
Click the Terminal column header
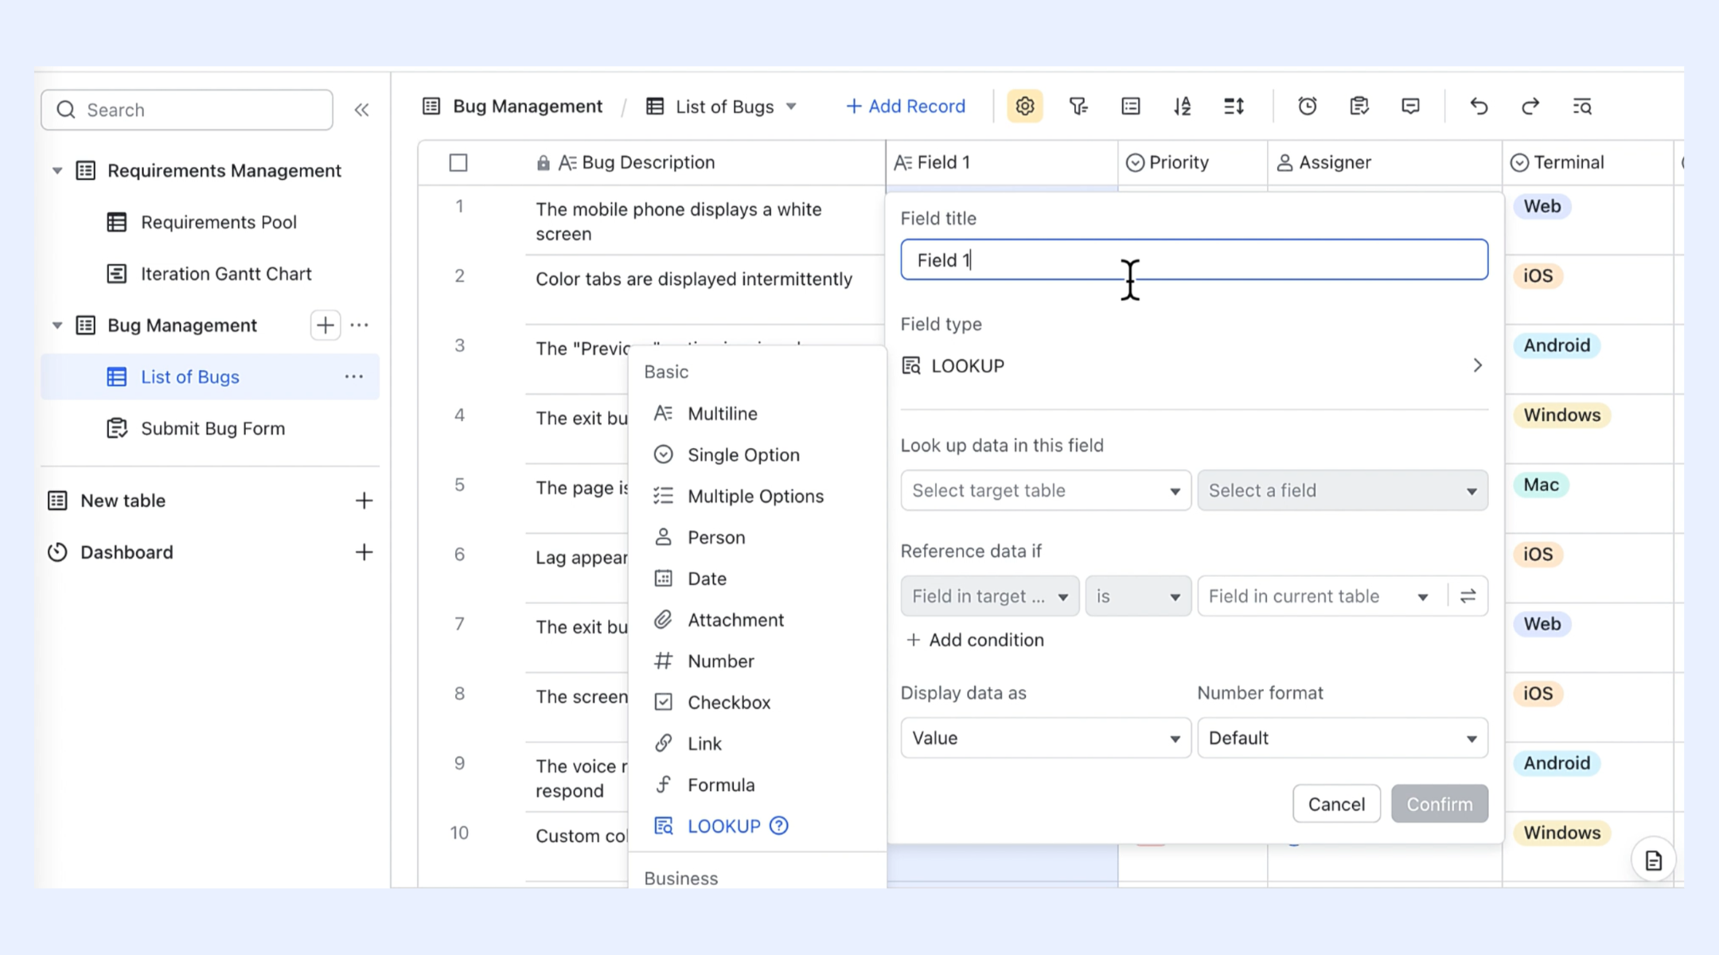click(x=1588, y=162)
